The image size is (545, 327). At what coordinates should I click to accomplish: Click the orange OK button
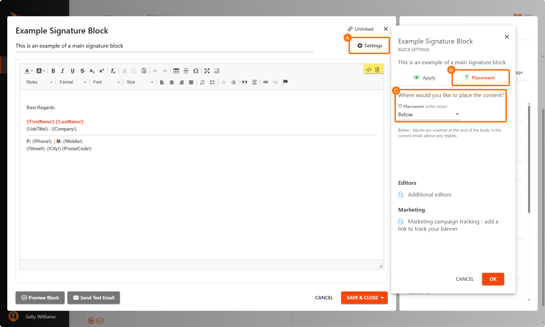(493, 279)
